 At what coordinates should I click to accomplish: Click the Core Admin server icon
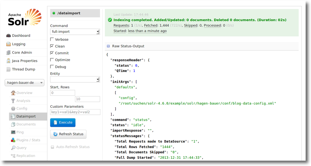[8, 52]
